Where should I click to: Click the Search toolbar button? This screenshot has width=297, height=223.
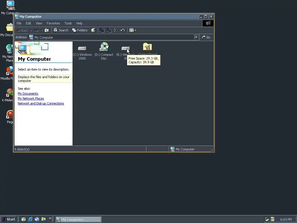click(x=61, y=30)
